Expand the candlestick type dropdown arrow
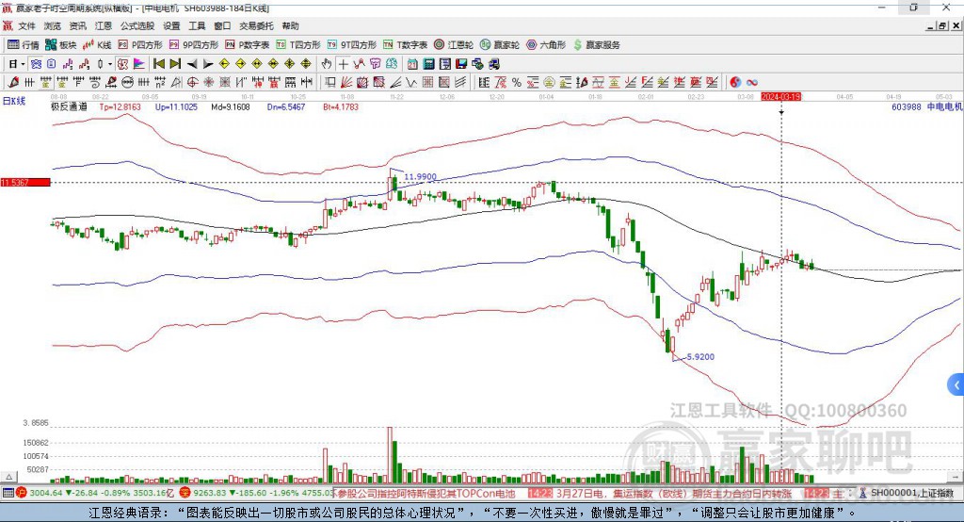The width and height of the screenshot is (964, 522). [110, 64]
